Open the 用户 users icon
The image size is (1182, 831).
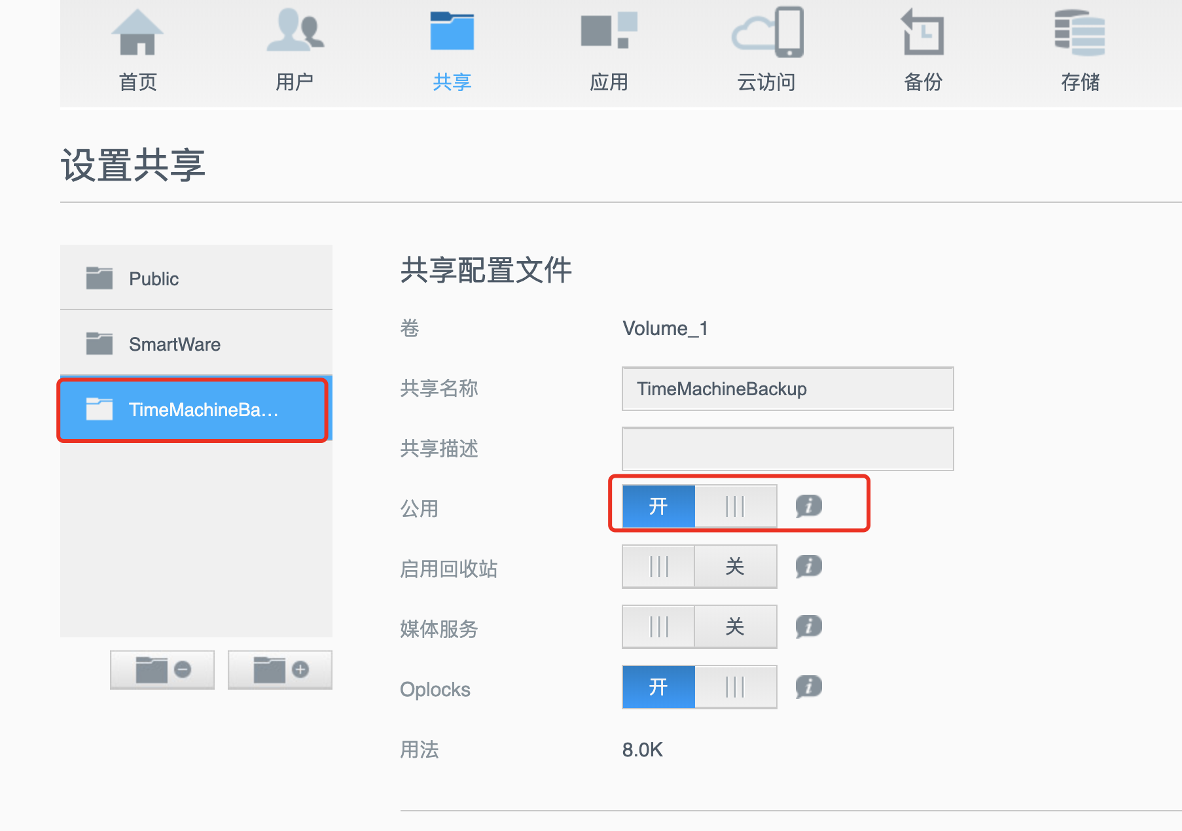(x=295, y=30)
